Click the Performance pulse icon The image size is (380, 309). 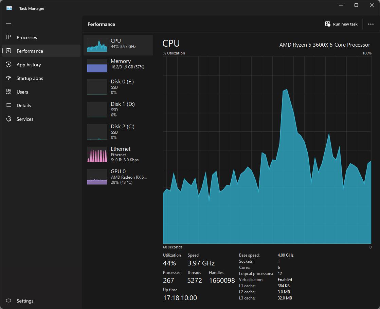(8, 51)
